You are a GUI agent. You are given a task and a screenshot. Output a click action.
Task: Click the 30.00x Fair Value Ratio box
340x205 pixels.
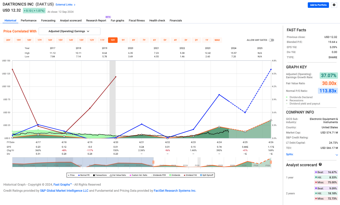[329, 83]
